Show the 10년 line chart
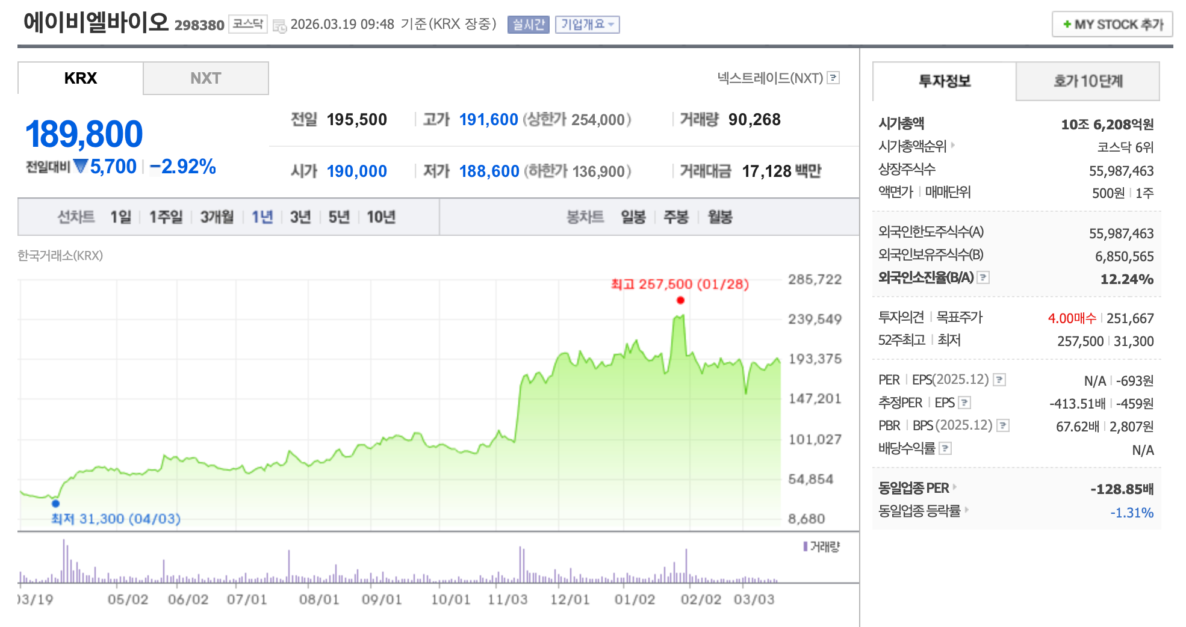Viewport: 1186px width, 627px height. pos(381,217)
